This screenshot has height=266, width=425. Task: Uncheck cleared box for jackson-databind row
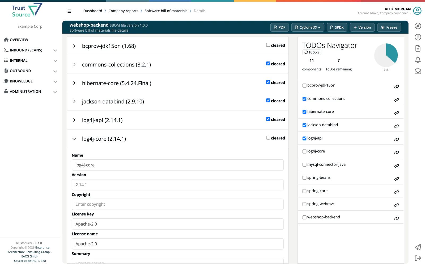coord(268,101)
